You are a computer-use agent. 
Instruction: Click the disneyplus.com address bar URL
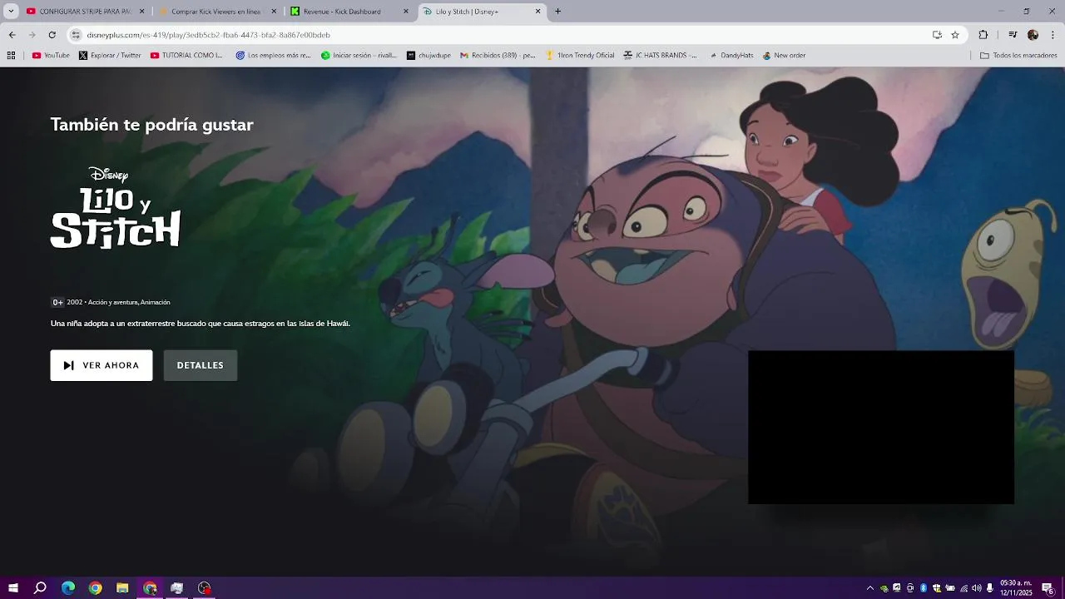209,35
